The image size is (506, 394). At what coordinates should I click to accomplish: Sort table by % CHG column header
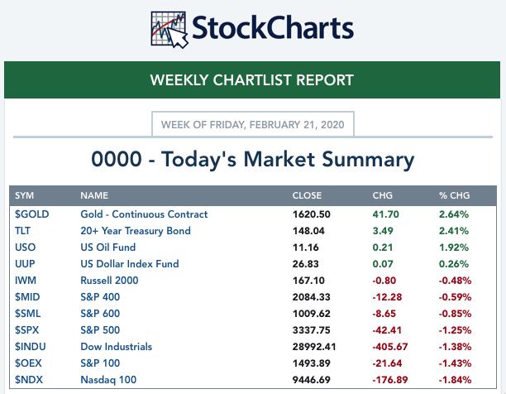pyautogui.click(x=454, y=196)
